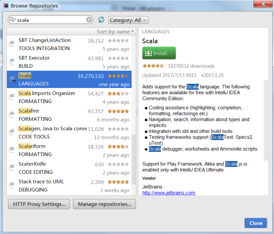Image resolution: width=274 pixels, height=234 pixels.
Task: Select the ScaterKnife plugin
Action: click(x=69, y=168)
